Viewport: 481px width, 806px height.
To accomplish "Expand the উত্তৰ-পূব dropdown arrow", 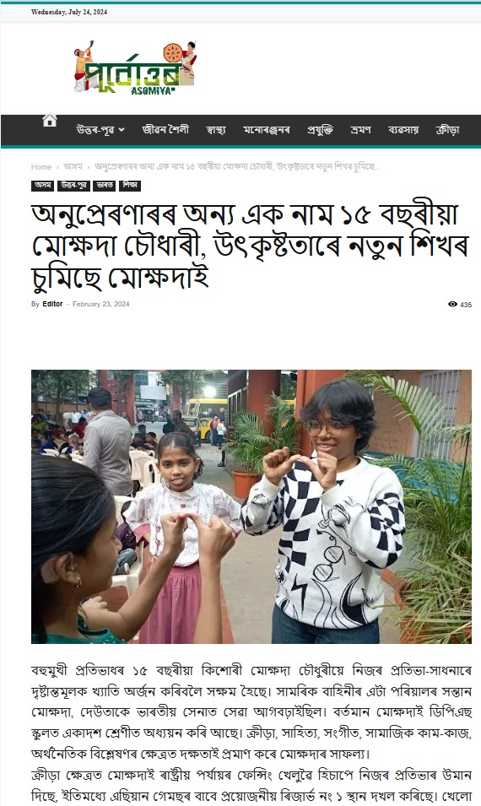I will point(122,130).
